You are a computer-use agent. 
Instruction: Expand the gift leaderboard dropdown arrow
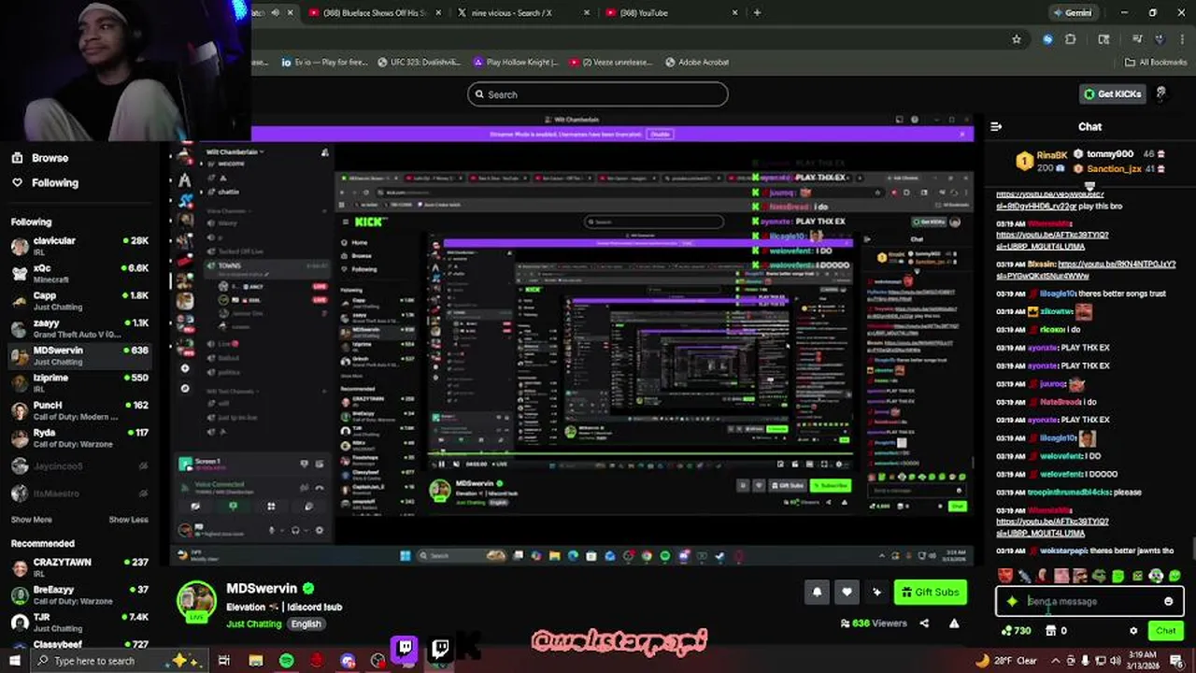click(1089, 186)
